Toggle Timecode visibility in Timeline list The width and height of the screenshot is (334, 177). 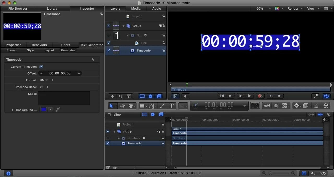[x=108, y=143]
